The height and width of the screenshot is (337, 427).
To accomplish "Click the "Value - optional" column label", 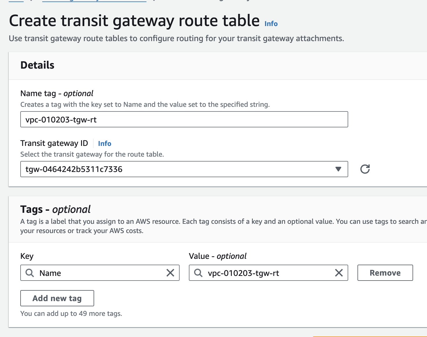I will (x=218, y=256).
